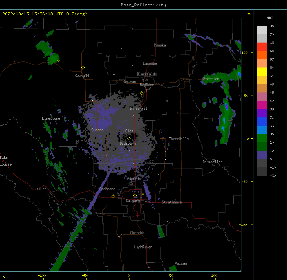Image resolution: width=287 pixels, height=280 pixels.
Task: Click the legend value 57
Action: [x=272, y=60]
